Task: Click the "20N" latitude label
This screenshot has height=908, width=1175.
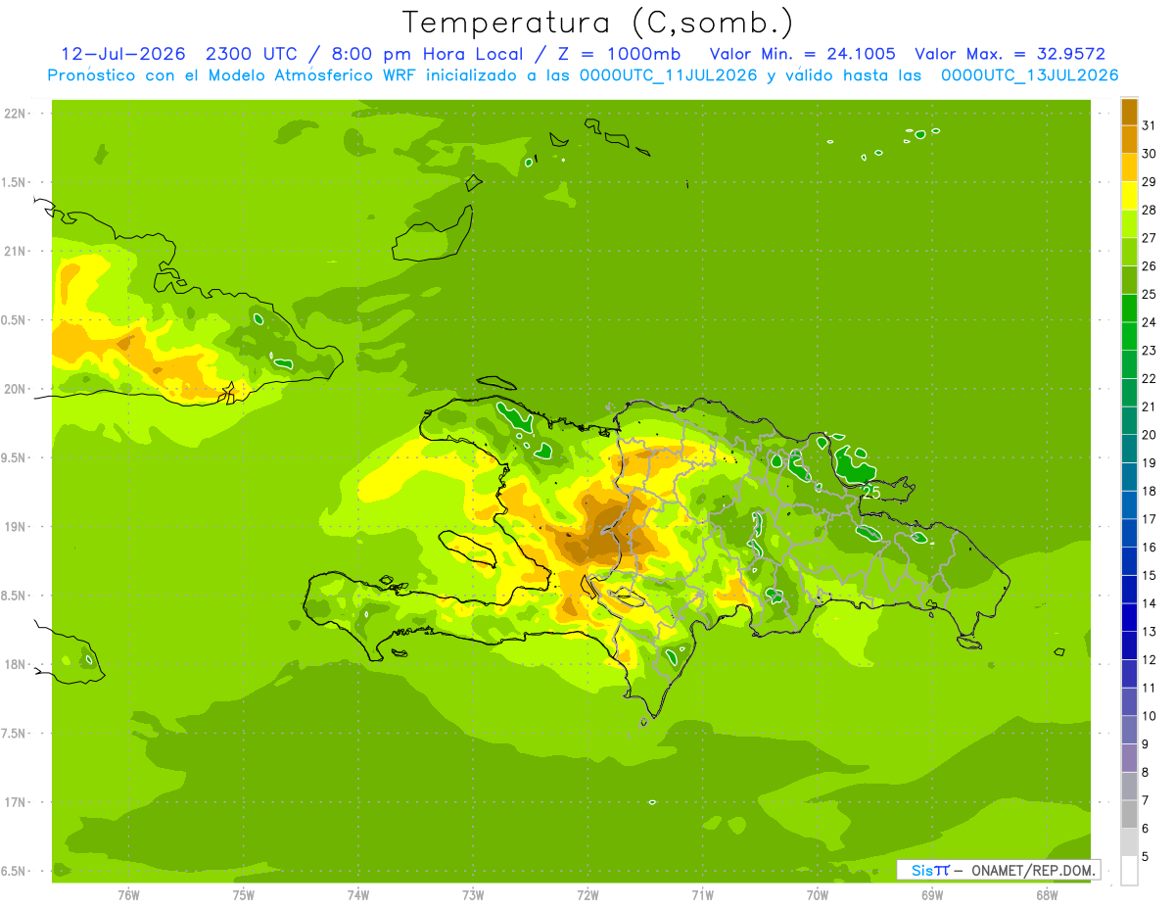Action: (x=15, y=389)
